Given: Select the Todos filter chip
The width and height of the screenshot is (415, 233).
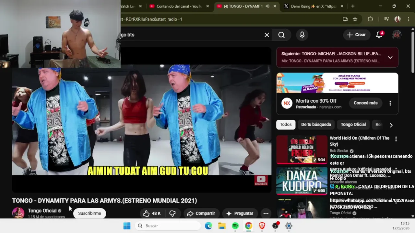Looking at the screenshot, I should [286, 125].
